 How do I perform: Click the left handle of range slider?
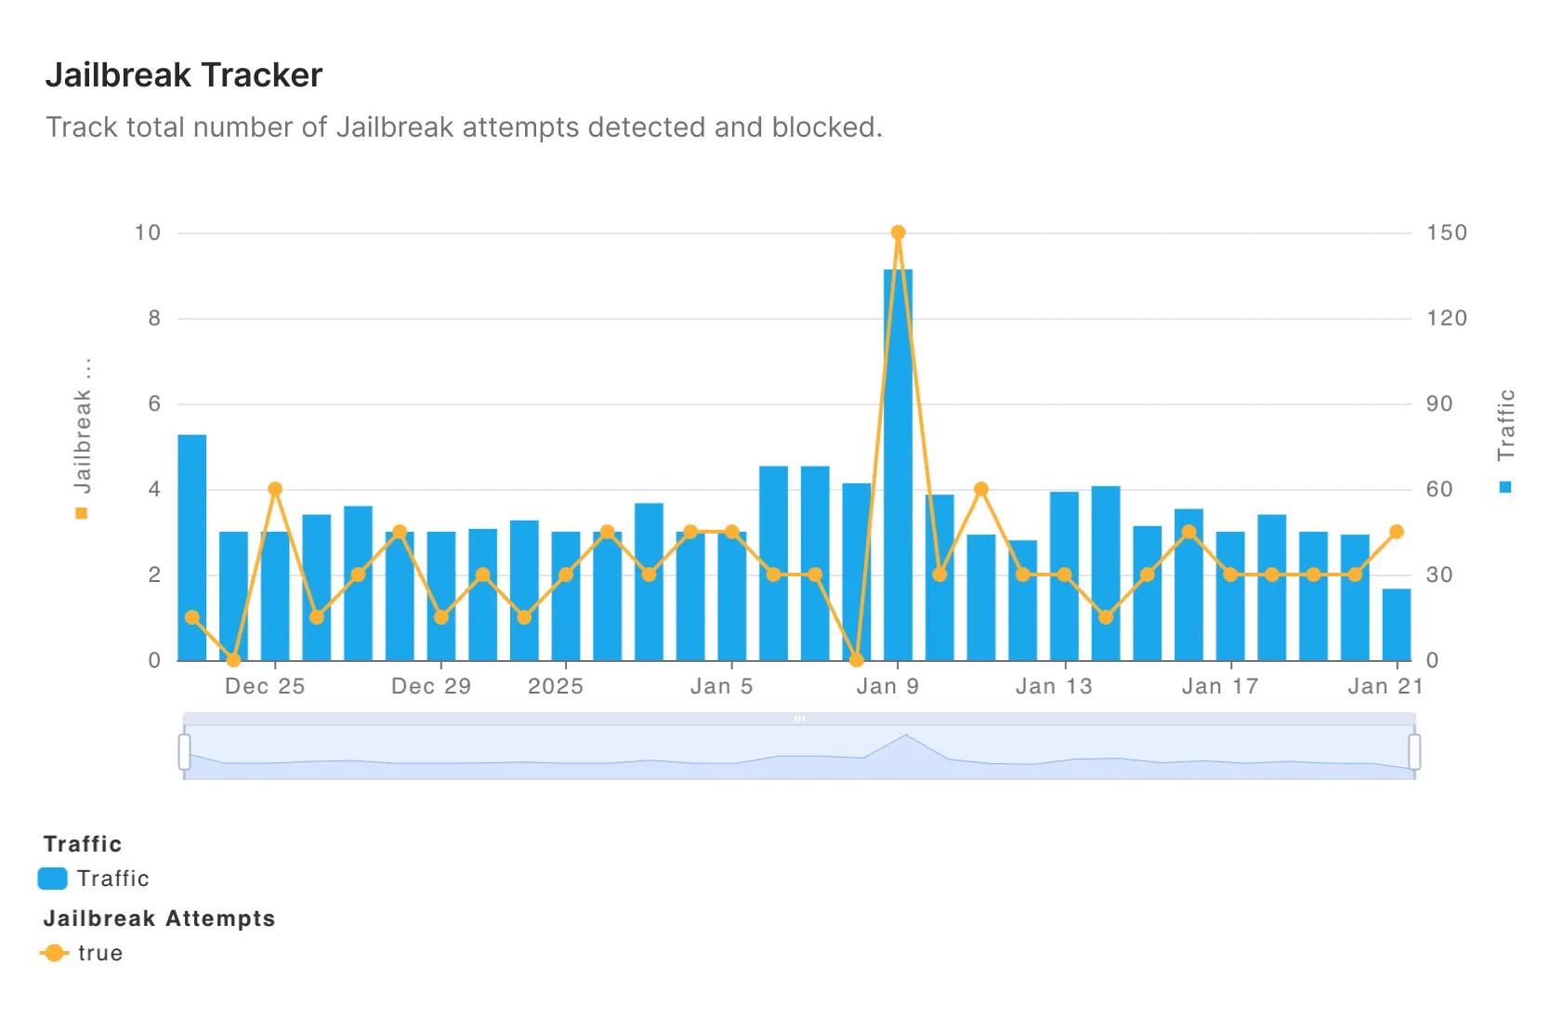click(184, 751)
